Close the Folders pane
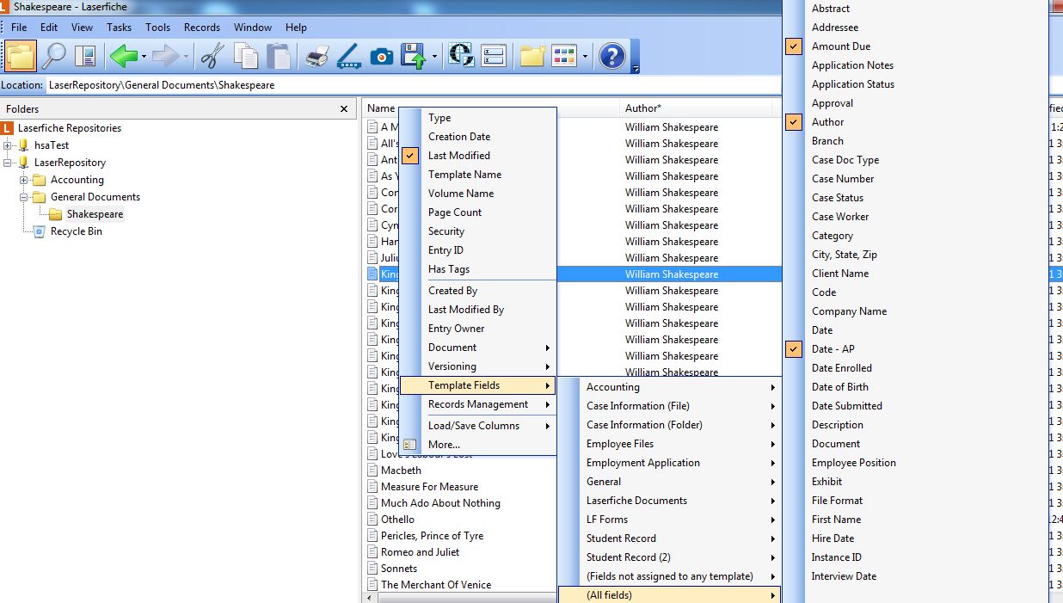1063x603 pixels. [x=344, y=109]
